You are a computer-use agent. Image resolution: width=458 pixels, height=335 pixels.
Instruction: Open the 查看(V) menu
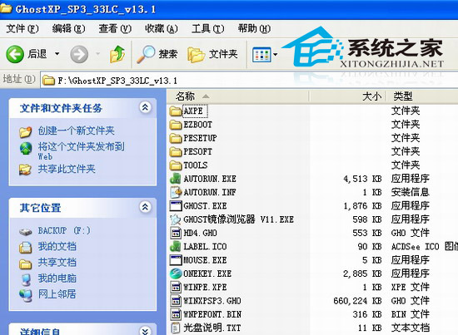tap(115, 29)
